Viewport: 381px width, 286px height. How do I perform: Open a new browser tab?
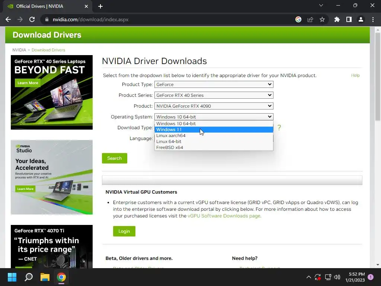click(100, 6)
